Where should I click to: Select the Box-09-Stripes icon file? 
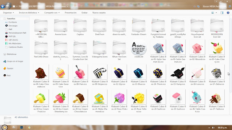click(100, 75)
